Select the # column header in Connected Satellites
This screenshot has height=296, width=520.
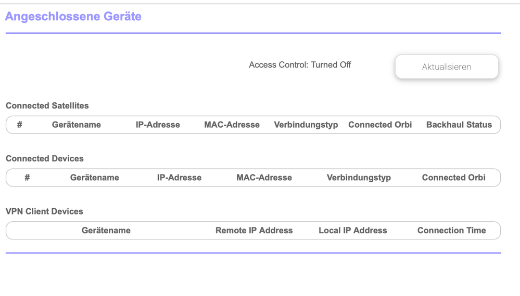point(20,125)
